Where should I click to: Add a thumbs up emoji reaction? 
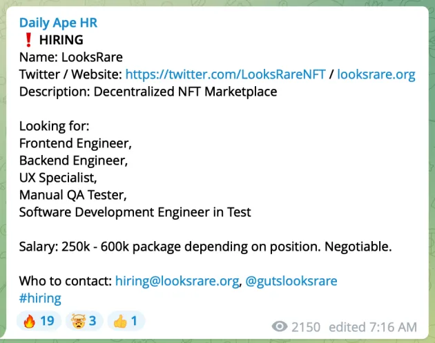(120, 321)
